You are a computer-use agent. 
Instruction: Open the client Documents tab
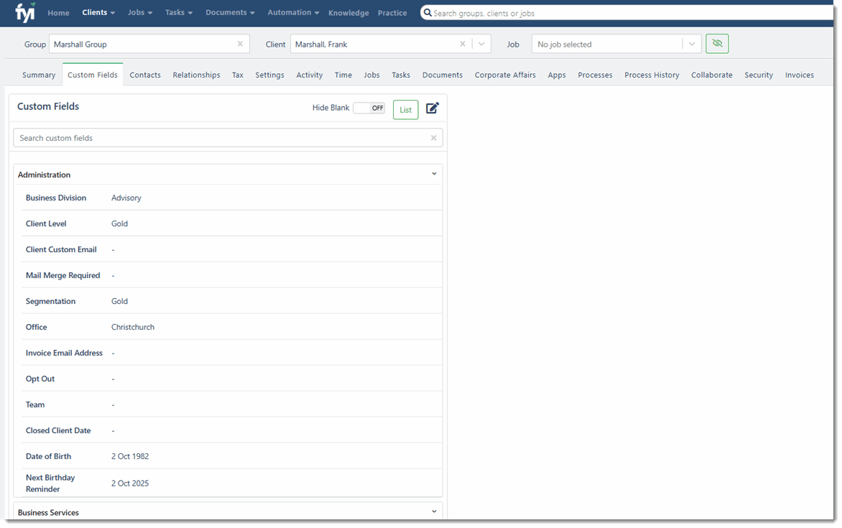point(443,75)
